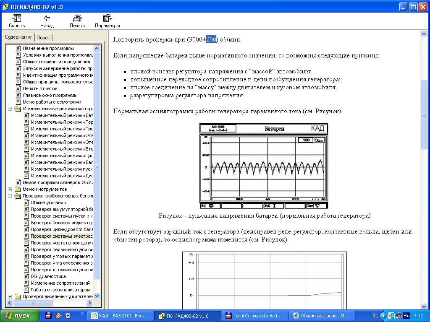430x322 pixels.
Task: Switch to Общие указания Word taskbar button
Action: coord(322,316)
